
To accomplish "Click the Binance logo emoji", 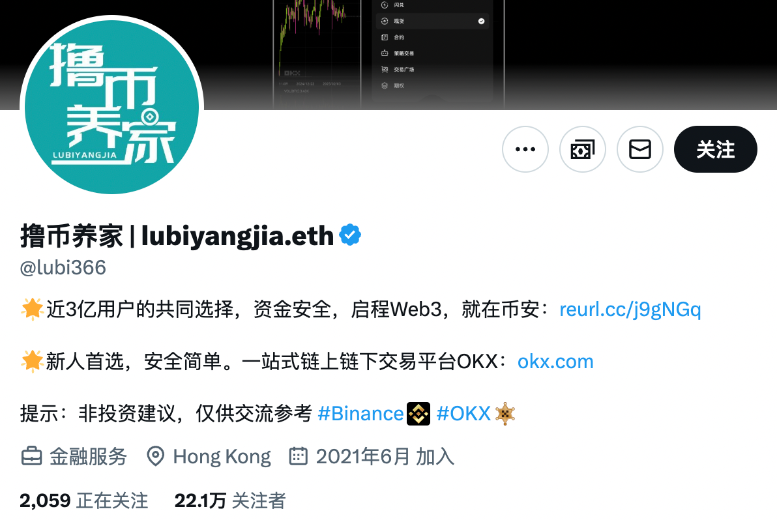I will point(418,414).
